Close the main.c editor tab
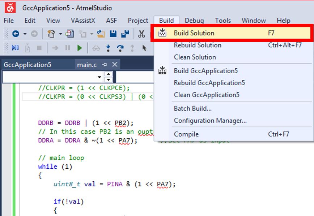This screenshot has width=314, height=216. click(x=115, y=64)
